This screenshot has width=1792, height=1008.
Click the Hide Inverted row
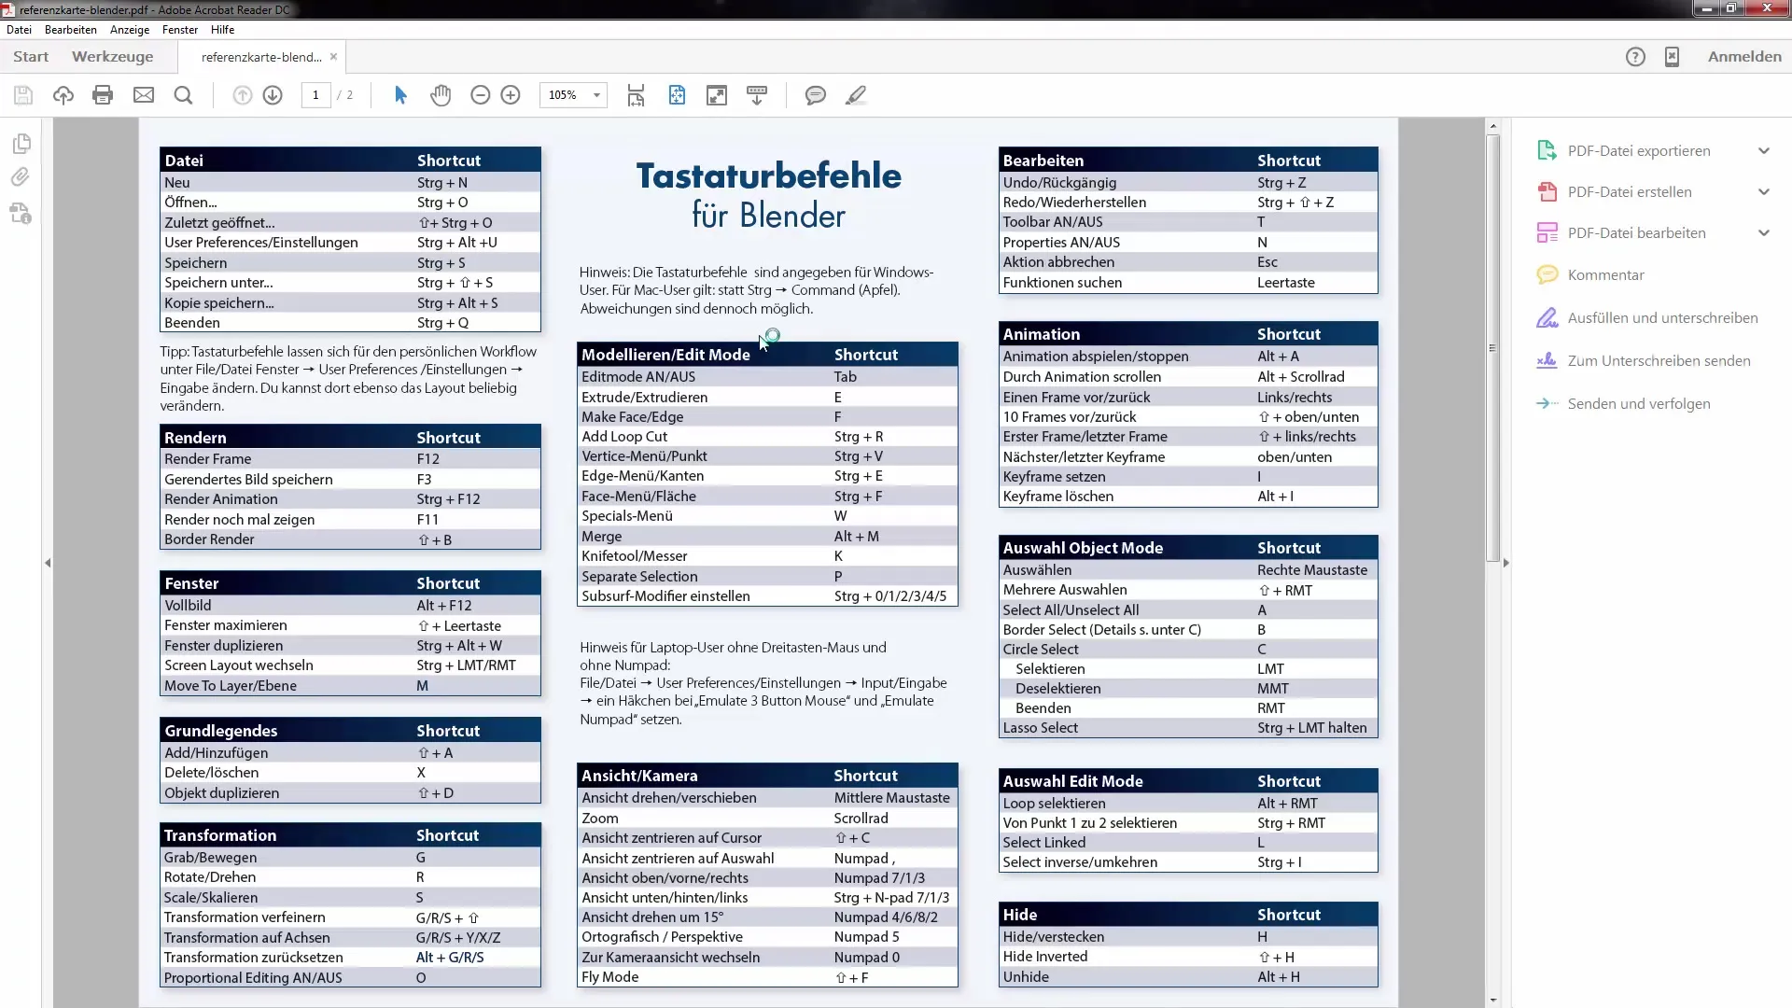click(1188, 957)
